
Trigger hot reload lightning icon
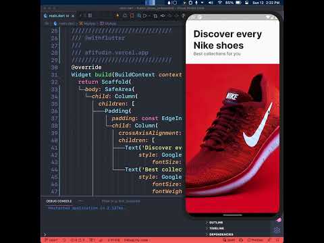117,16
